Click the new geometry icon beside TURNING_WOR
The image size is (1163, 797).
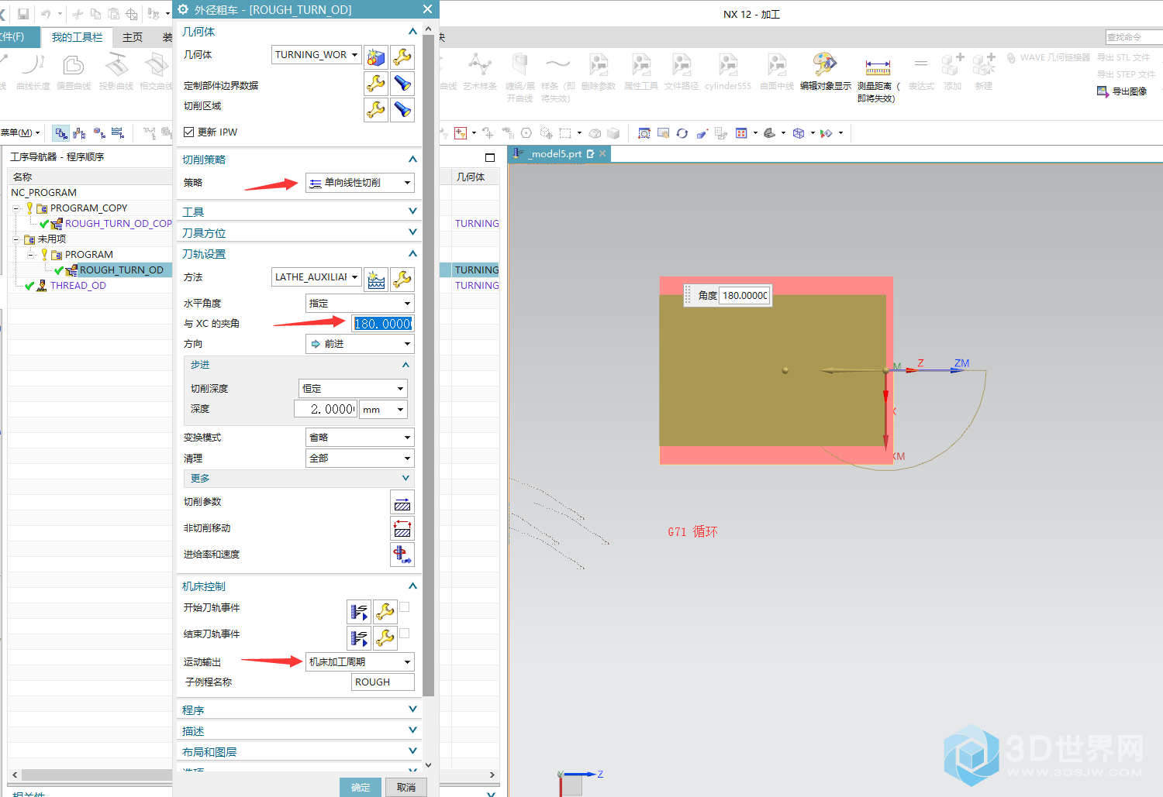click(376, 57)
